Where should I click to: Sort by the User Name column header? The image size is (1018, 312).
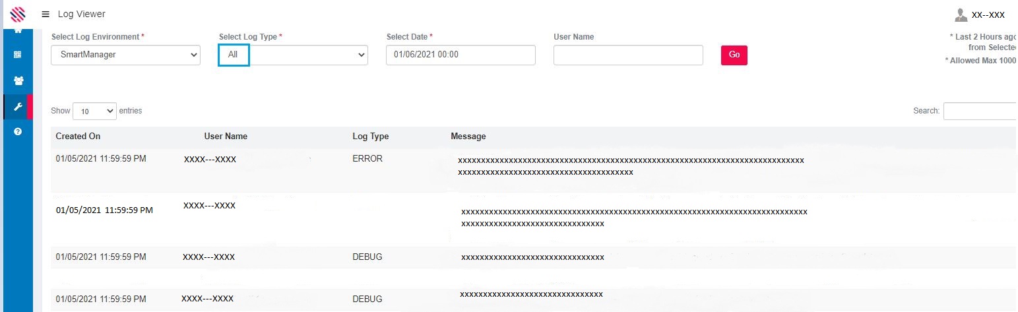pyautogui.click(x=226, y=137)
